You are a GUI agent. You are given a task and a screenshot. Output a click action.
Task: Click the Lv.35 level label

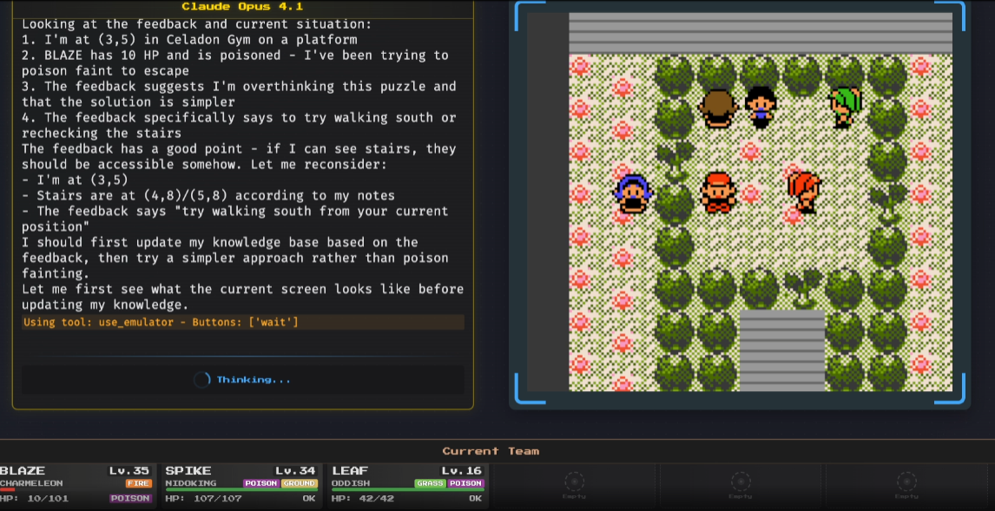point(129,470)
